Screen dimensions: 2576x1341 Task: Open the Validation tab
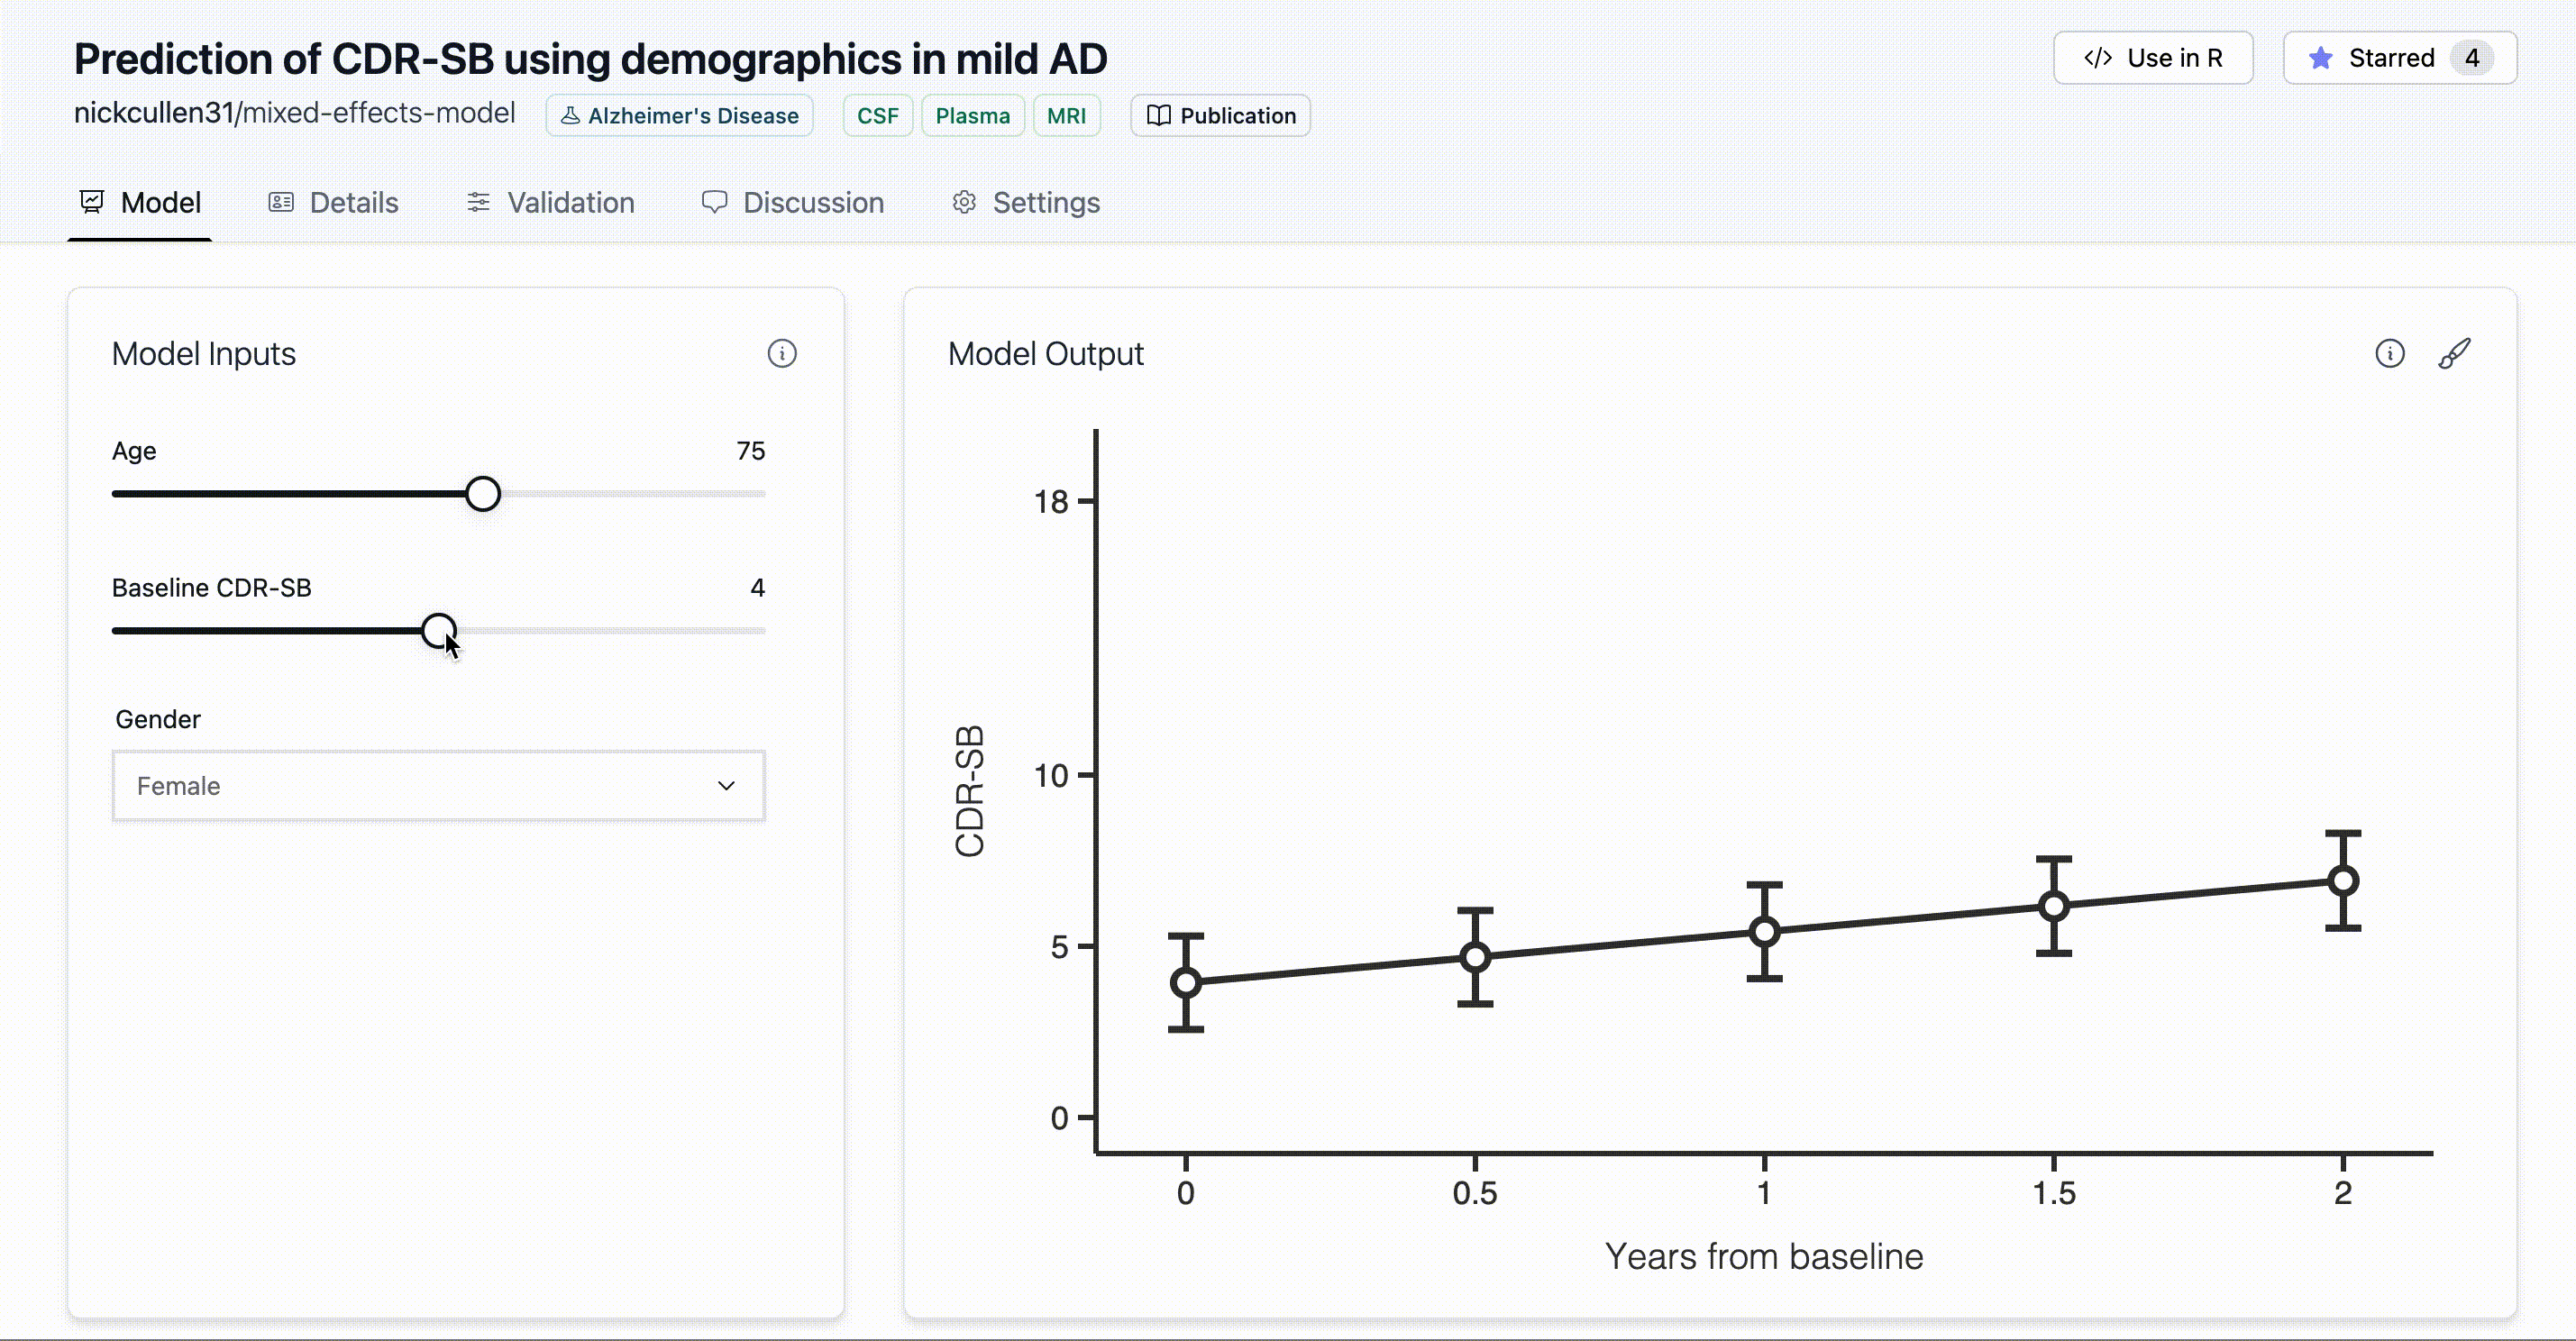pyautogui.click(x=550, y=202)
